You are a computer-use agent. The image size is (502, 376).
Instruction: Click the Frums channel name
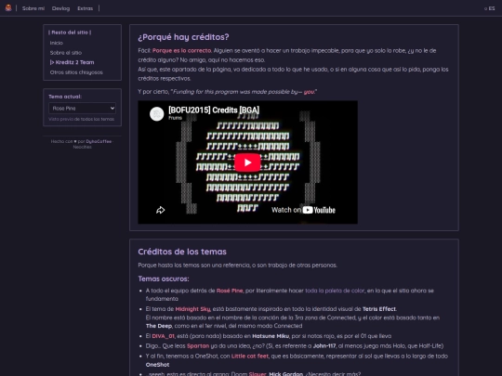175,118
